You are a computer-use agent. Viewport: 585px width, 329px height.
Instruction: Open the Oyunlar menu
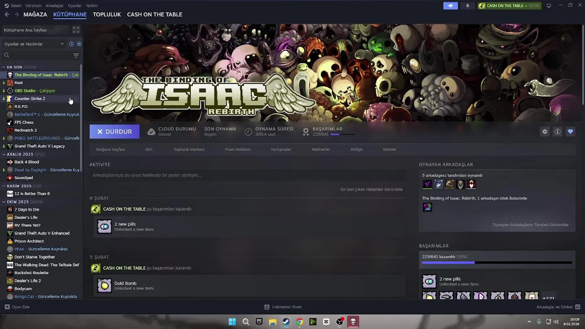(74, 5)
